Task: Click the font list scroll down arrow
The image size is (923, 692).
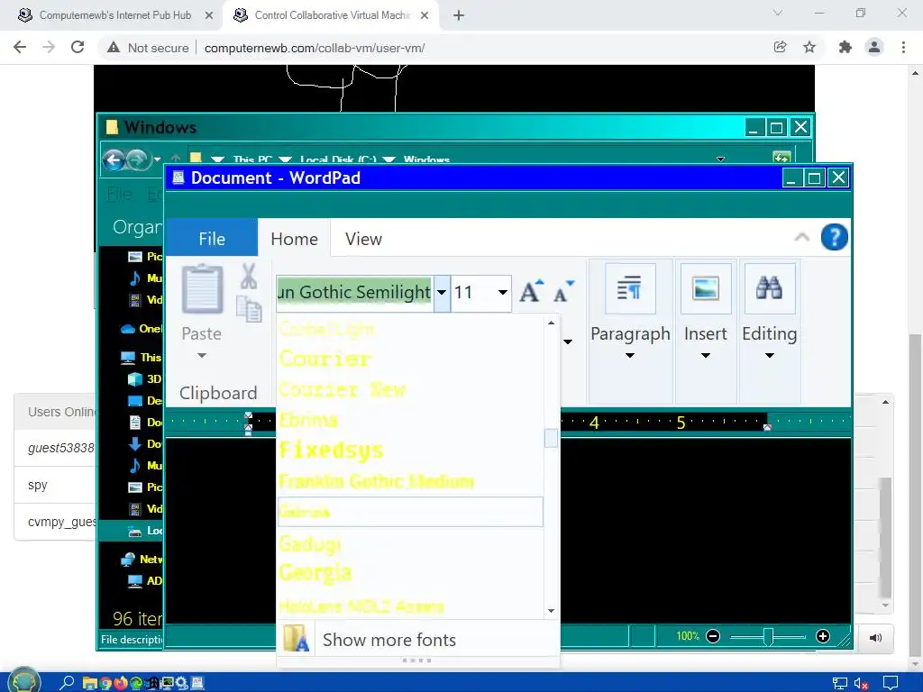Action: tap(551, 611)
